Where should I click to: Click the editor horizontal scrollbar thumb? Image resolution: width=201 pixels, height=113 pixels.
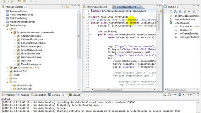(108, 89)
